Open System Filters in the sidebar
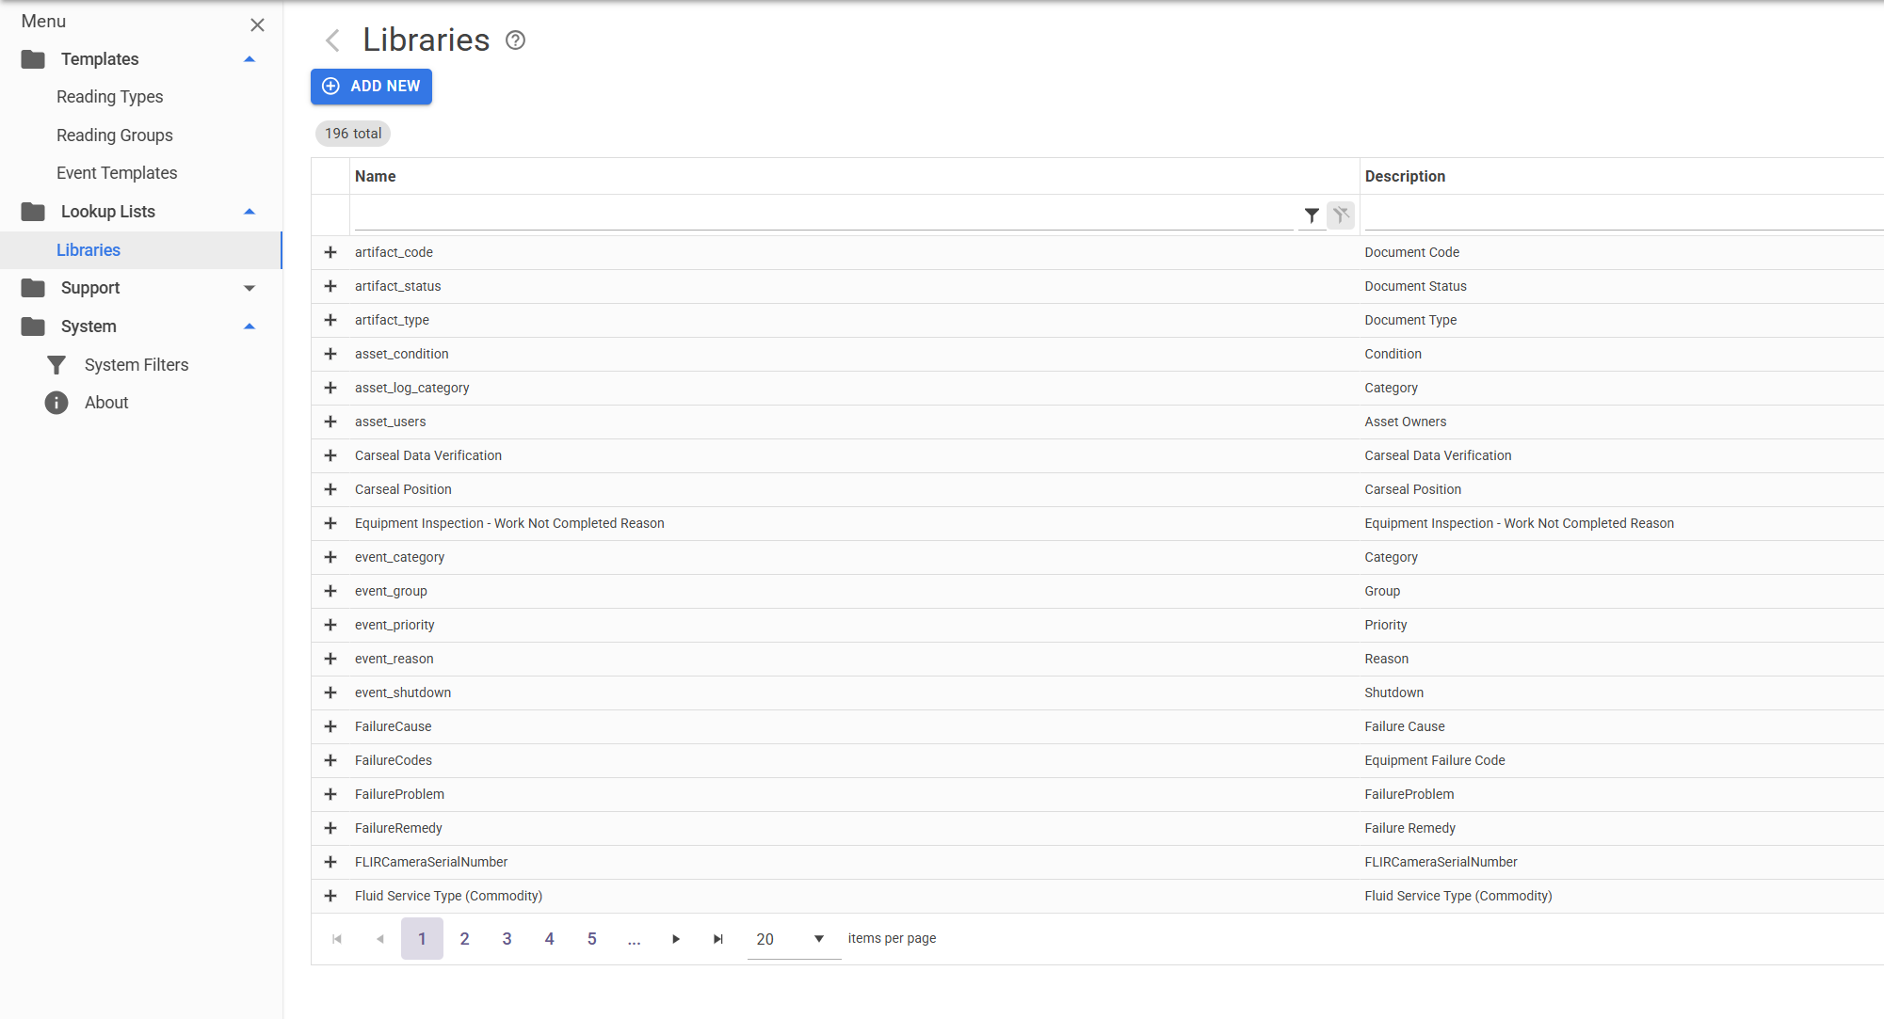This screenshot has height=1019, width=1884. click(x=137, y=365)
